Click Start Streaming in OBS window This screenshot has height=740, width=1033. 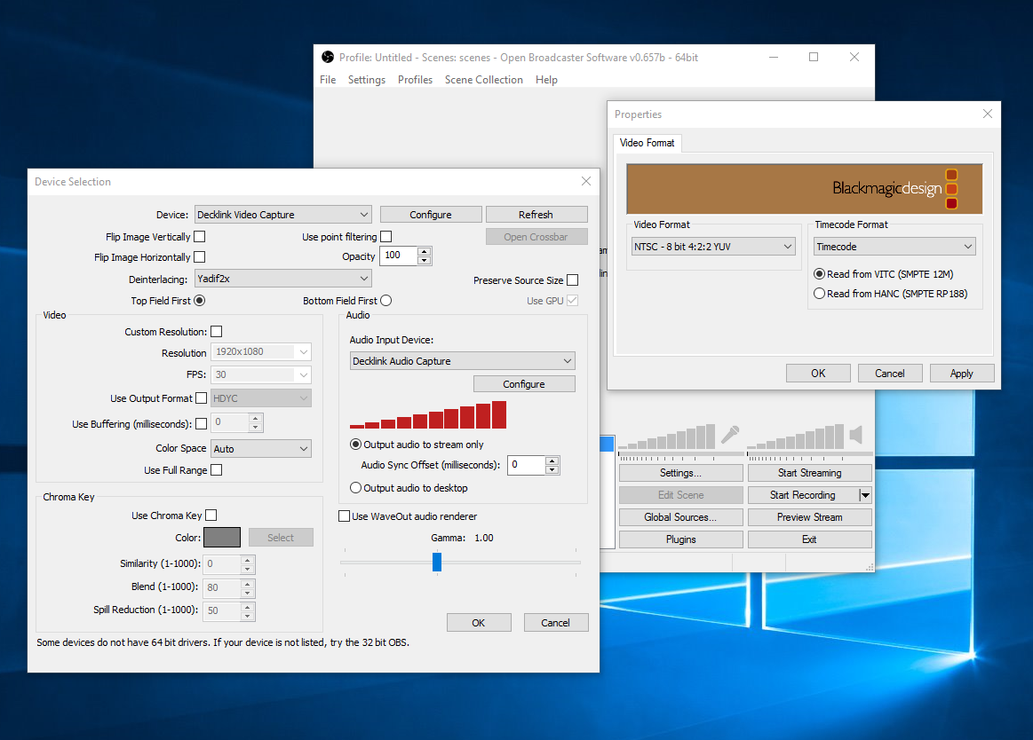point(810,473)
